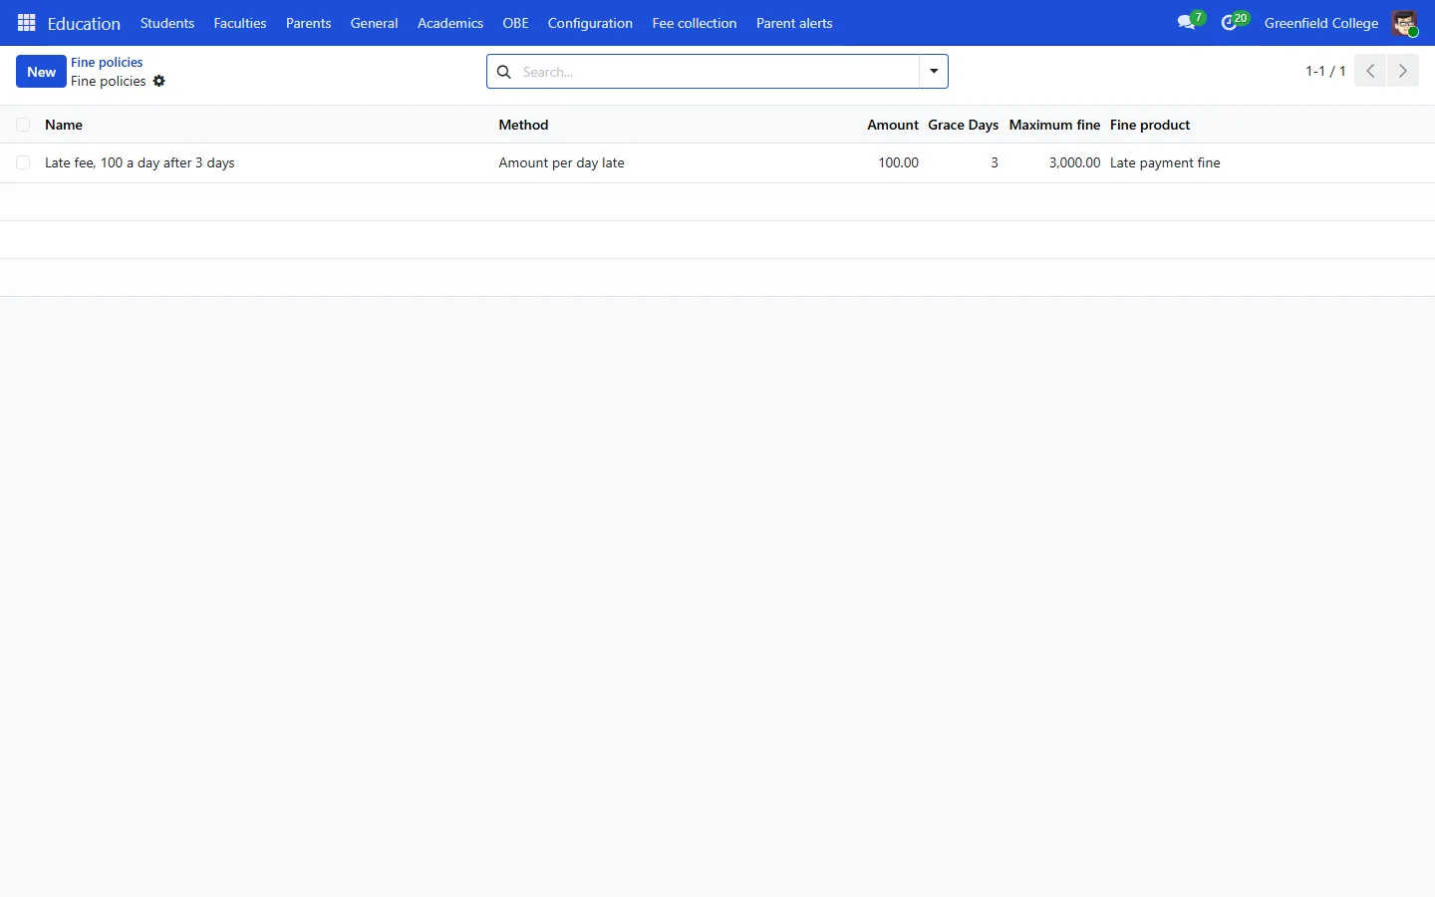Open the chat messages icon with badge 7
This screenshot has width=1435, height=897.
1191,22
